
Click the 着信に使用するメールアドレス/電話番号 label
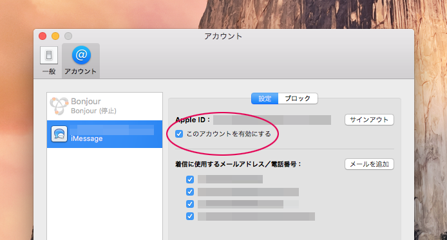point(238,164)
